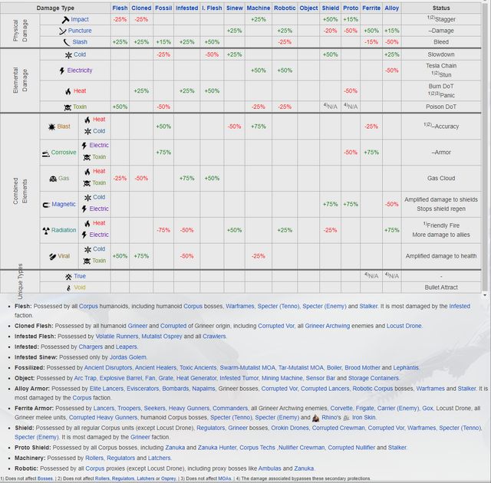491x483 pixels.
Task: Click Rhino's portrait icon in Ferrite Armor note
Action: 315,418
